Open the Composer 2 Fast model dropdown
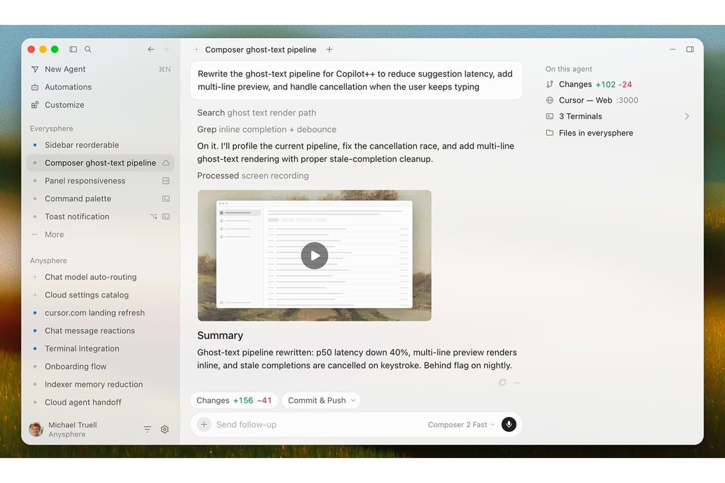This screenshot has width=725, height=483. pos(461,425)
